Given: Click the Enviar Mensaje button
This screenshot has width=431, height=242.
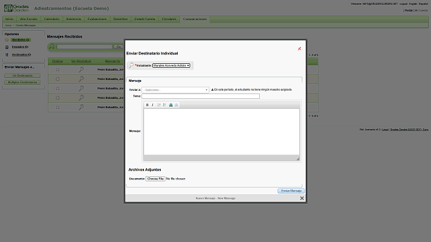Looking at the screenshot, I should point(291,191).
